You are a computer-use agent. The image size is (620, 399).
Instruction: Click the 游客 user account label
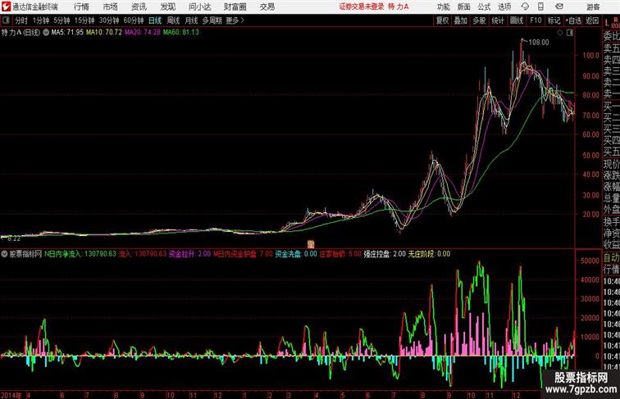[593, 7]
